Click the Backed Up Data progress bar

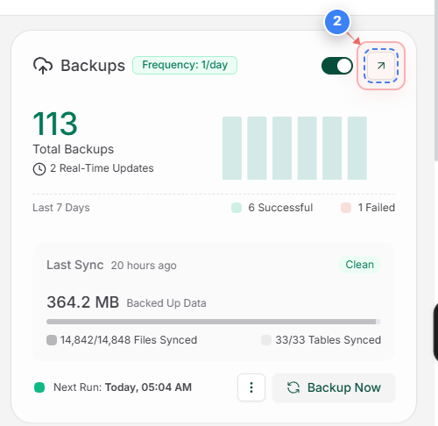point(214,322)
